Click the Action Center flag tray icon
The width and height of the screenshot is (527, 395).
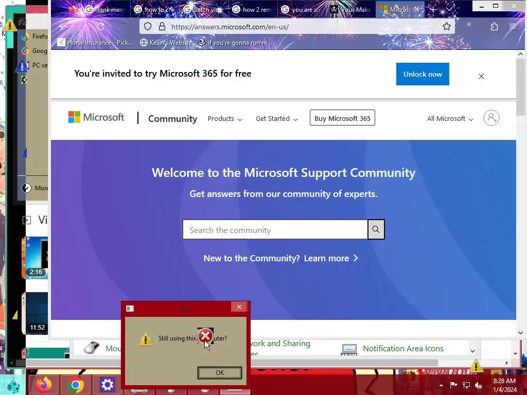pos(453,385)
